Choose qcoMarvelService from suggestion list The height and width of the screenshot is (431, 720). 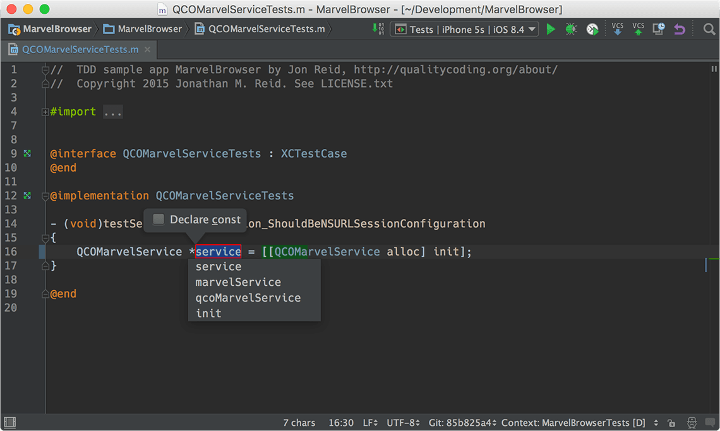(x=248, y=297)
